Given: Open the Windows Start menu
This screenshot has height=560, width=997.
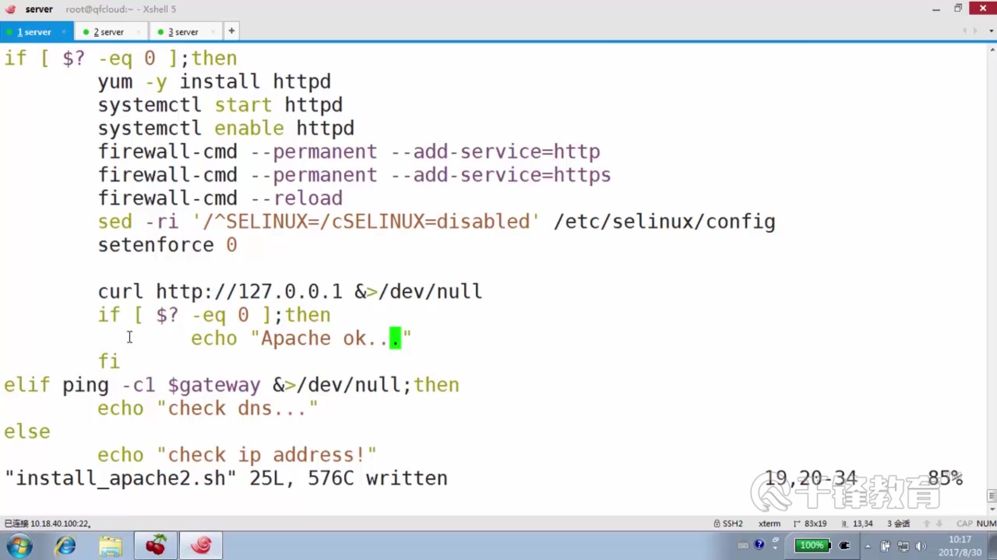Looking at the screenshot, I should pyautogui.click(x=20, y=546).
